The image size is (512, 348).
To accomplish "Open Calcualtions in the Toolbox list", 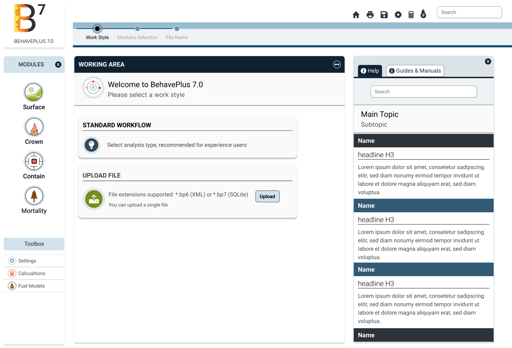I will pyautogui.click(x=34, y=273).
